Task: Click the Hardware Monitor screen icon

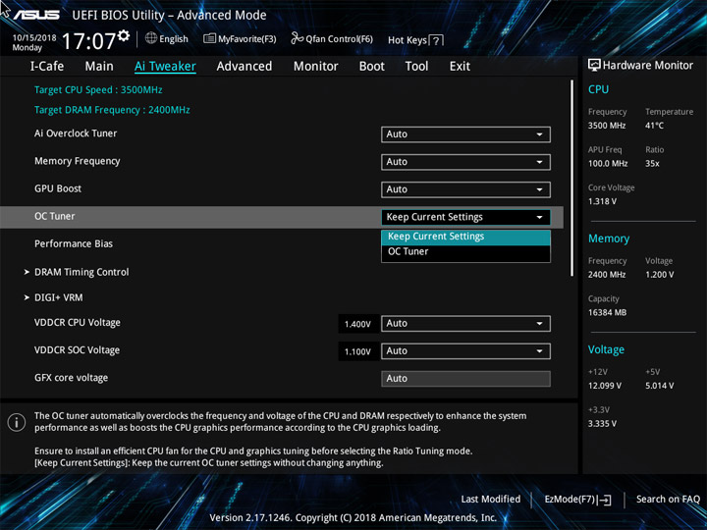Action: pos(594,66)
